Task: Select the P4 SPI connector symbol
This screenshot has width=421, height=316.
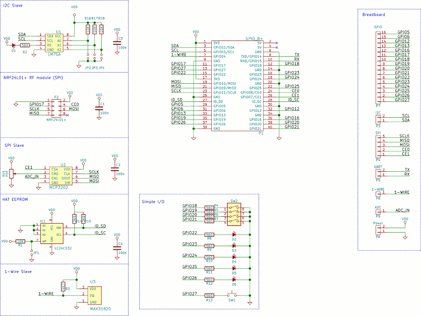Action: (378, 146)
